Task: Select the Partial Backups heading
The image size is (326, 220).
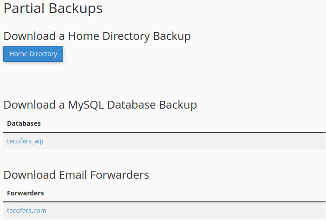Action: pos(53,8)
